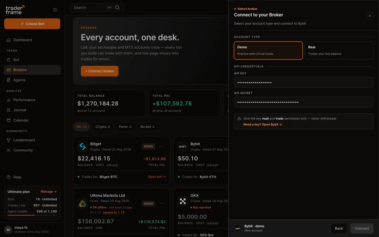The image size is (379, 237).
Task: Click the Leaderboard trophy icon
Action: tap(9, 140)
